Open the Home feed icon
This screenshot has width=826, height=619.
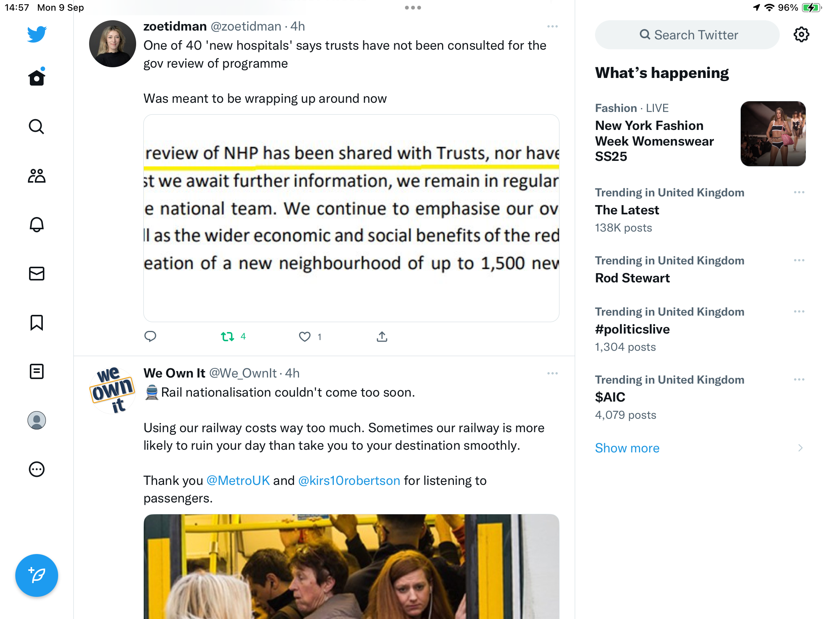[x=37, y=78]
